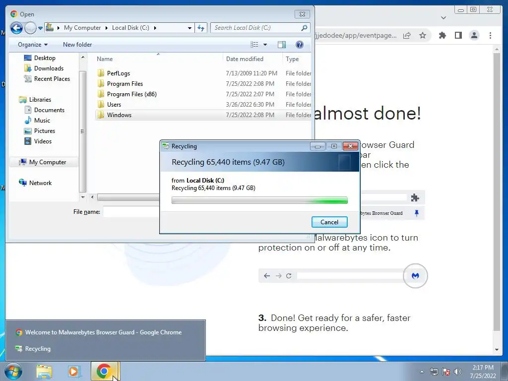Open Windows Explorer from the taskbar
Screen dimensions: 508x381
click(x=44, y=372)
